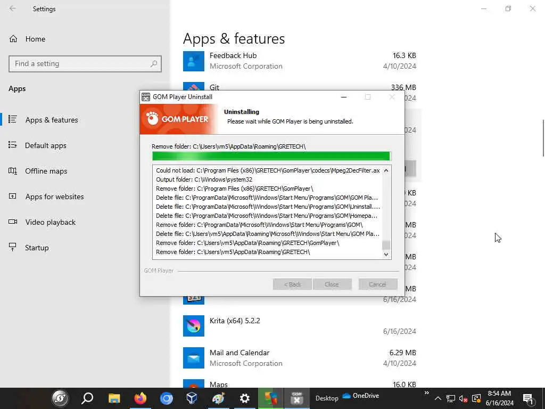This screenshot has width=545, height=409.
Task: Open the cube app on taskbar
Action: click(x=192, y=398)
